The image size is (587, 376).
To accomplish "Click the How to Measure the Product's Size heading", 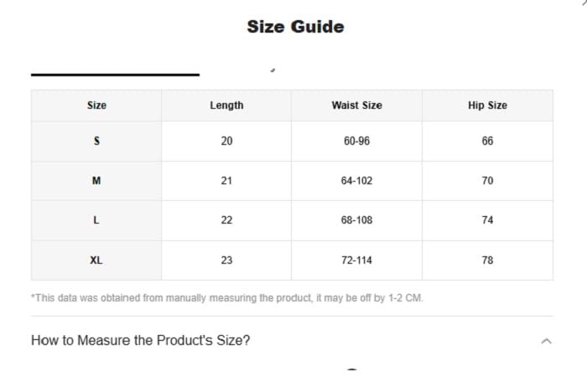I will pyautogui.click(x=140, y=340).
